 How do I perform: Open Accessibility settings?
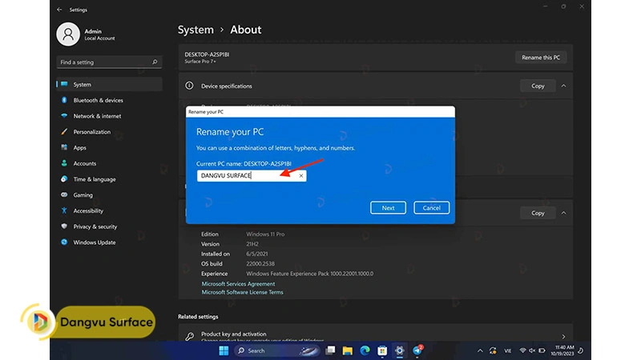click(x=109, y=210)
